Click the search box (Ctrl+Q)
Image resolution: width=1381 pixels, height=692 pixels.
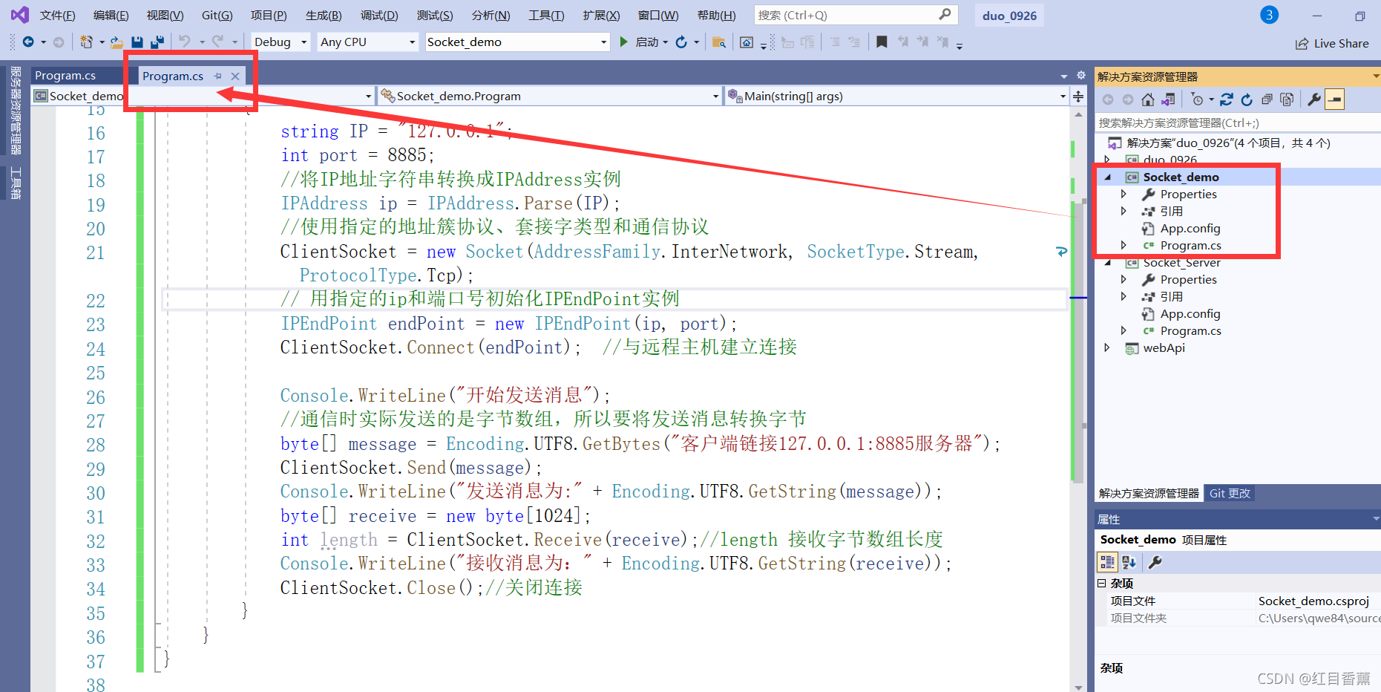point(856,15)
